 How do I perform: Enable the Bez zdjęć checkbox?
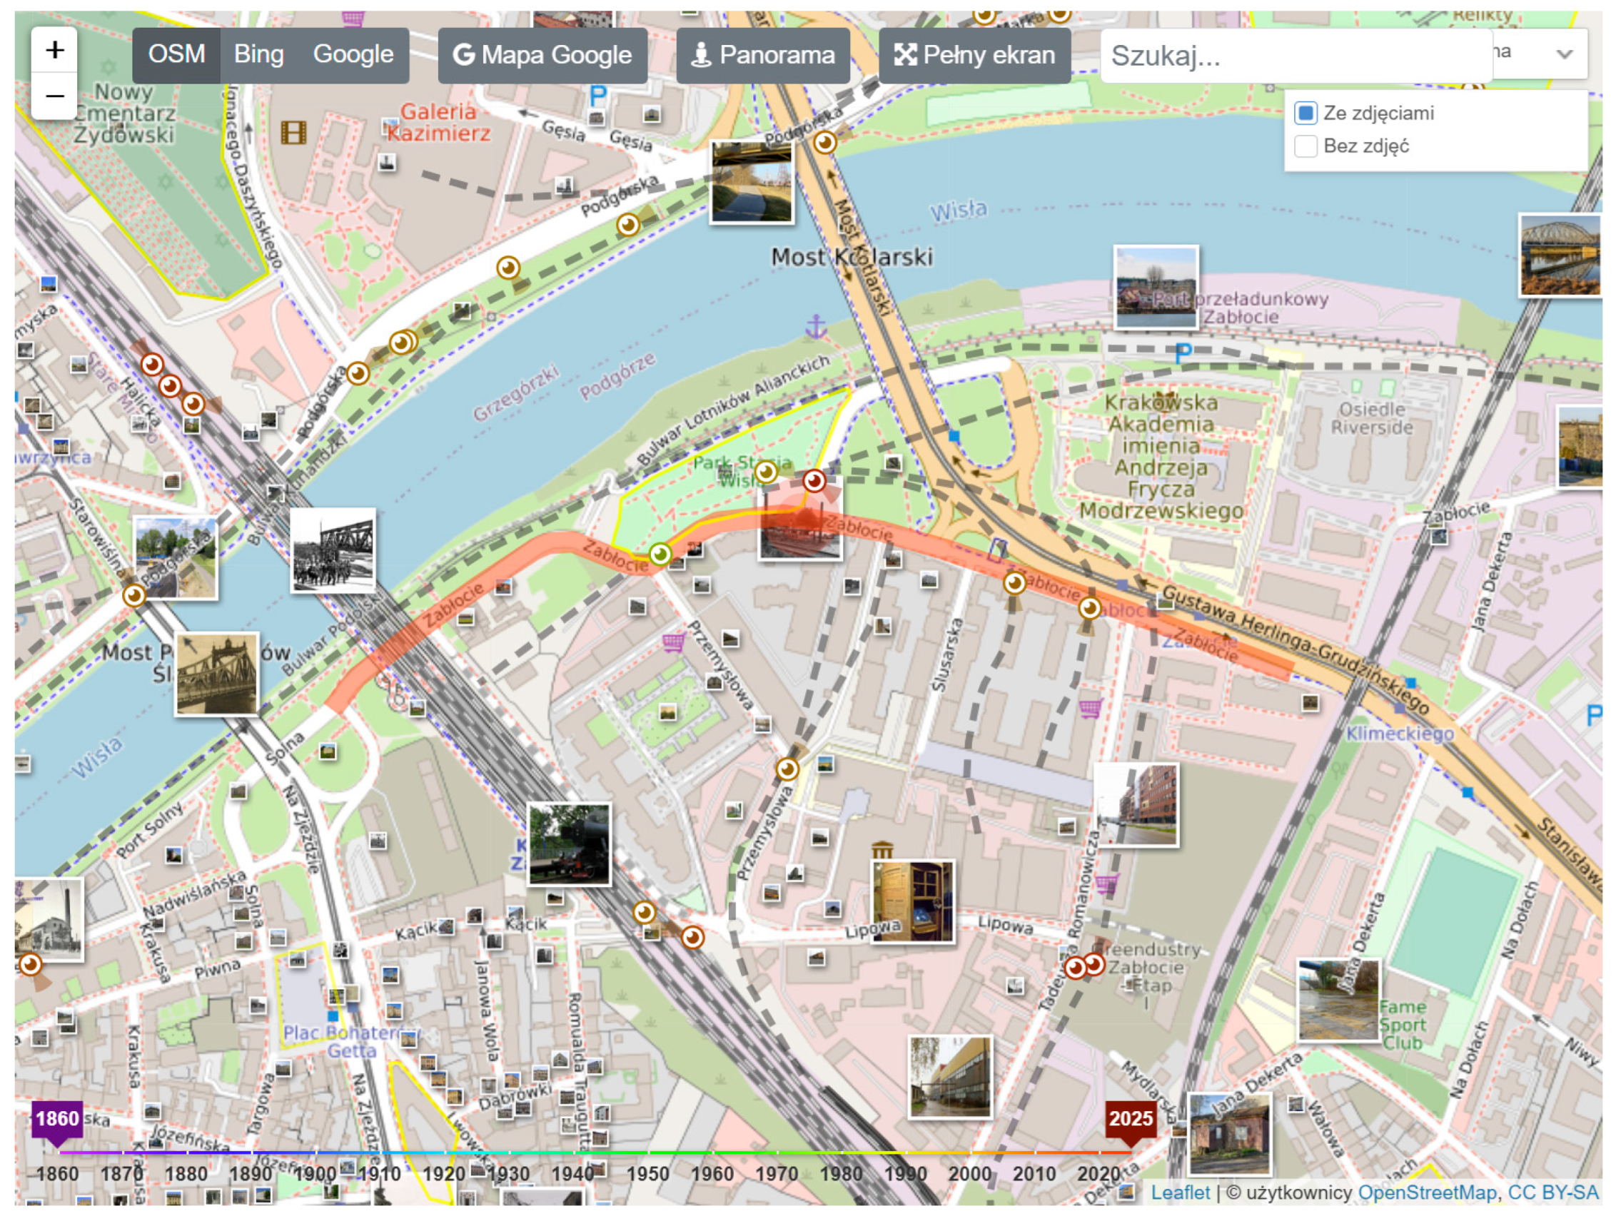1305,146
